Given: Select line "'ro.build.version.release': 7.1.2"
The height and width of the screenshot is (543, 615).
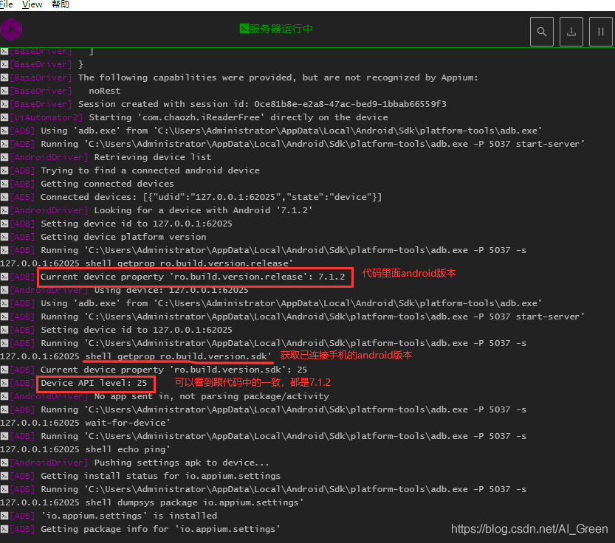Looking at the screenshot, I should pos(193,277).
